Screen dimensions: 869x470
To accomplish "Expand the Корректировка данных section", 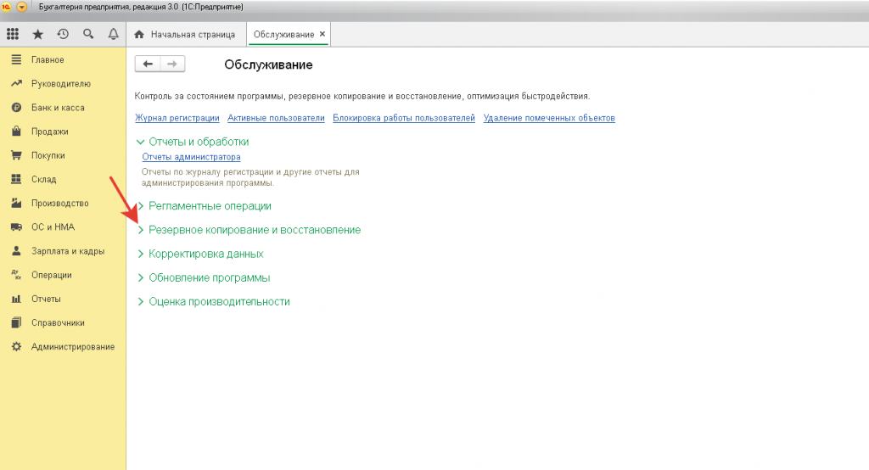I will [141, 254].
